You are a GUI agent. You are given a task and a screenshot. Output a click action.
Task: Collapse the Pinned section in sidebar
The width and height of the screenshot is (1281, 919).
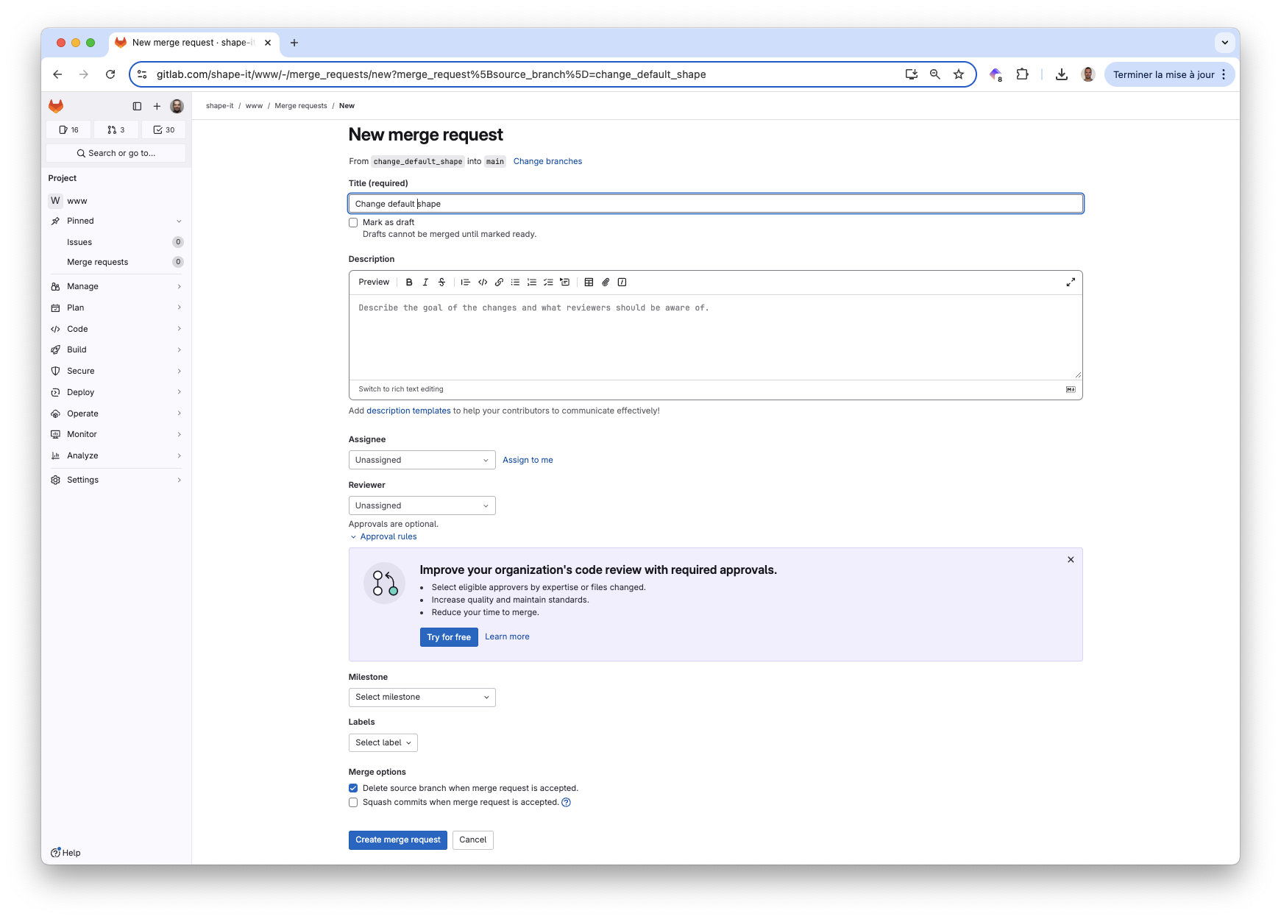[116, 221]
